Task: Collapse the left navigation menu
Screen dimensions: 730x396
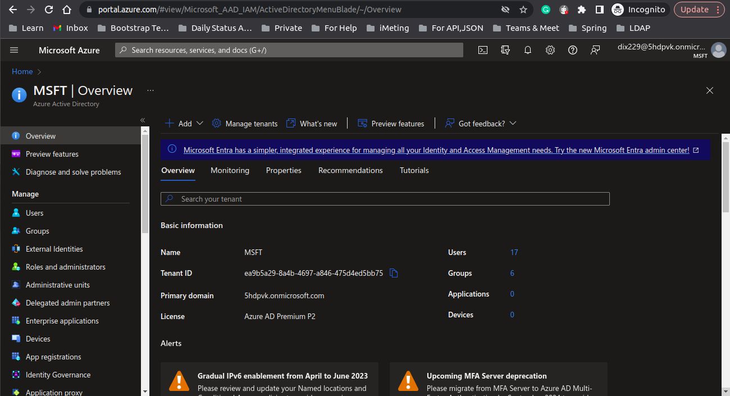Action: click(143, 120)
